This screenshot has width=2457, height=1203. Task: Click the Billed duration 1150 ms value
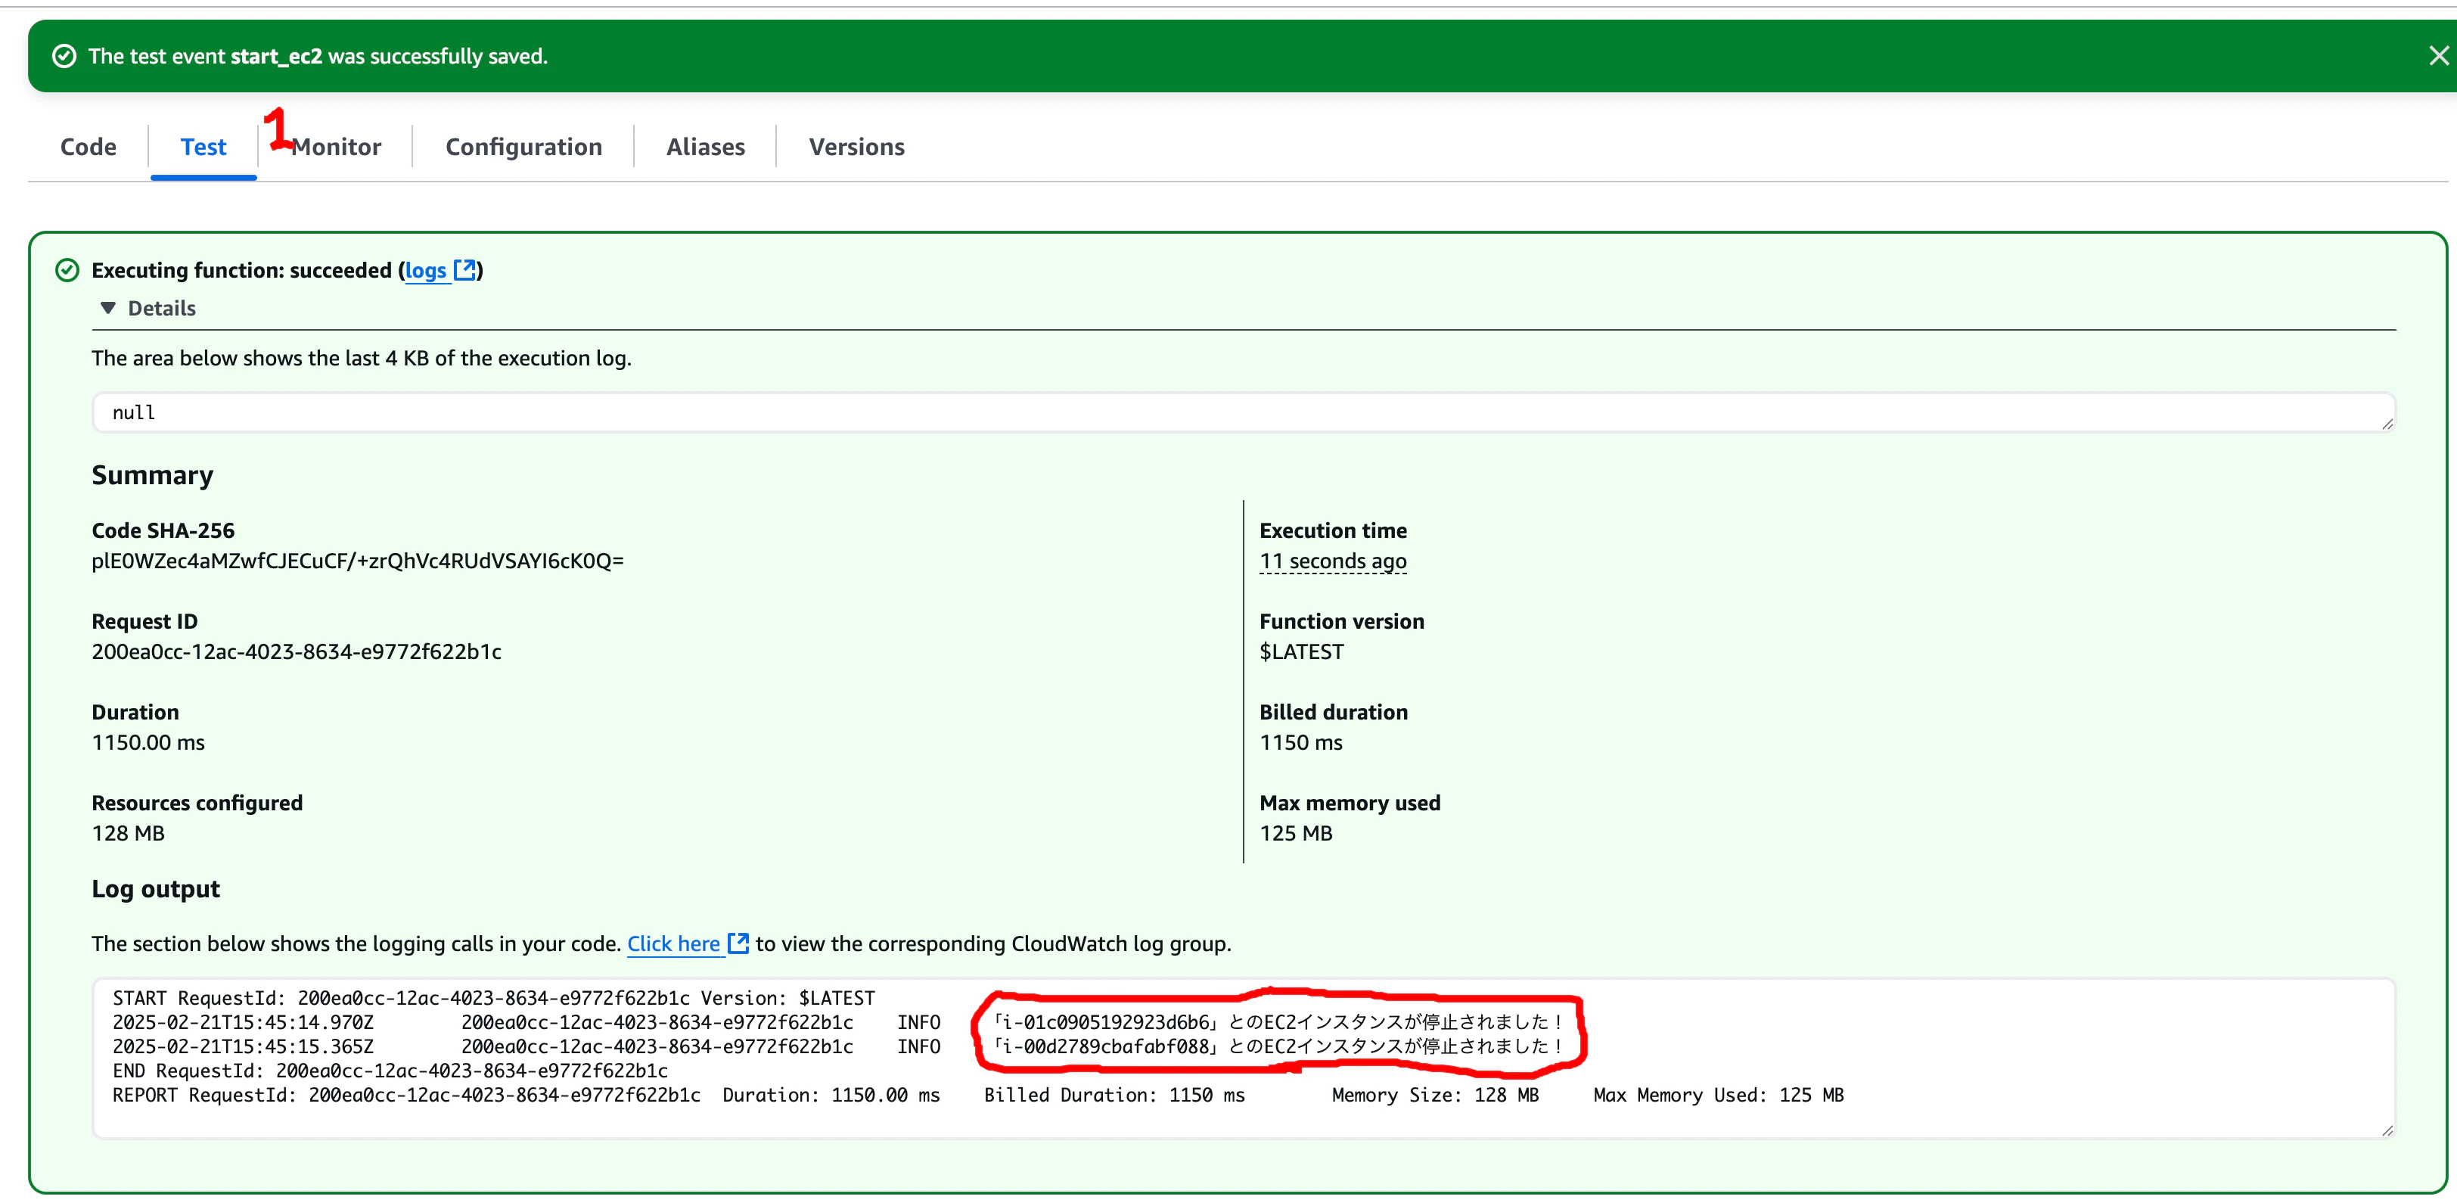click(1300, 742)
